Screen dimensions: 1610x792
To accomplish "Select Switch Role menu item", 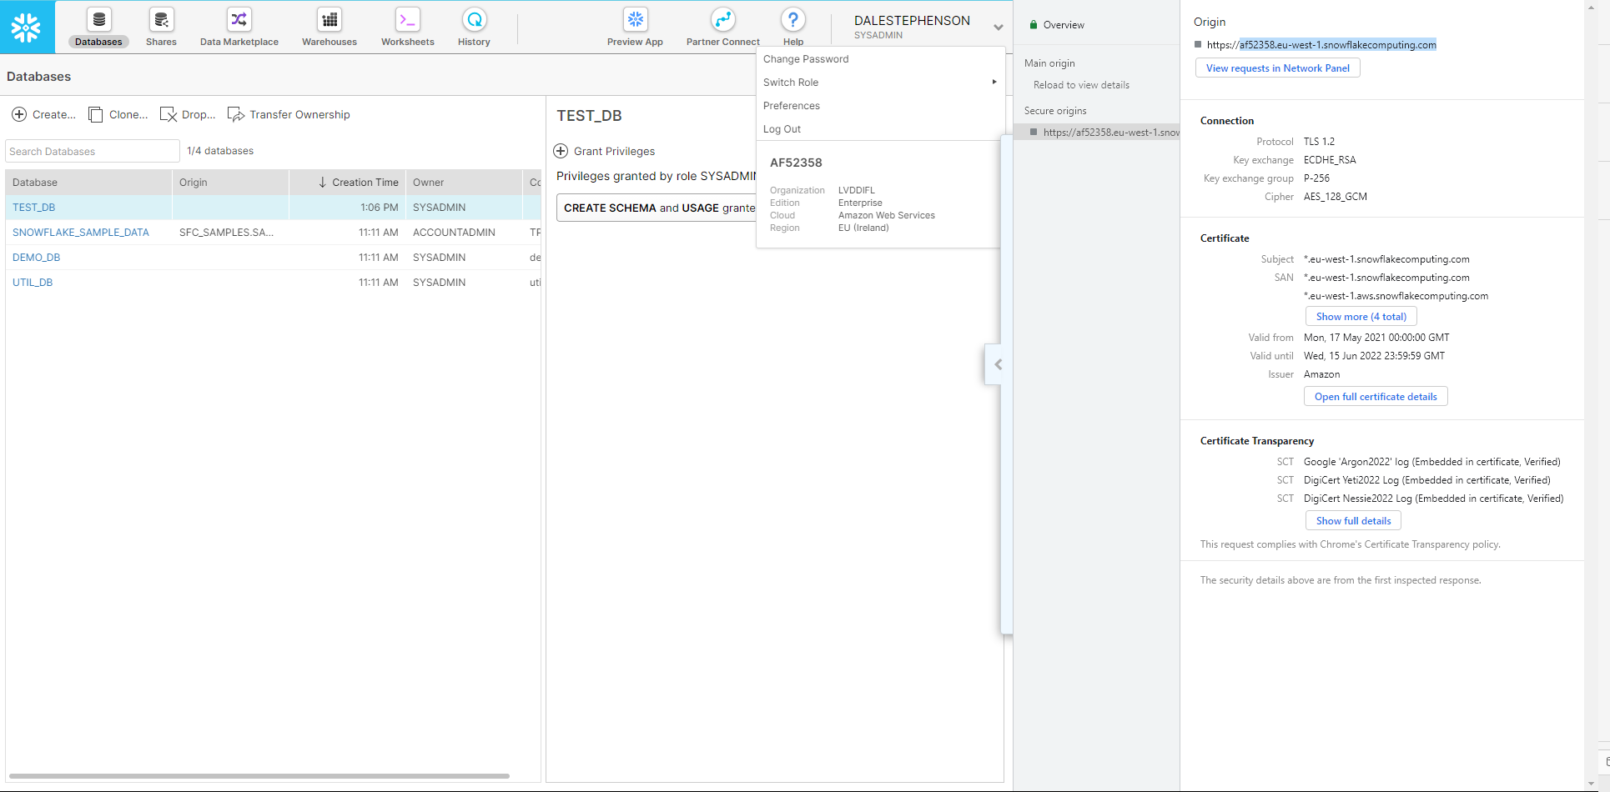I will click(x=791, y=83).
